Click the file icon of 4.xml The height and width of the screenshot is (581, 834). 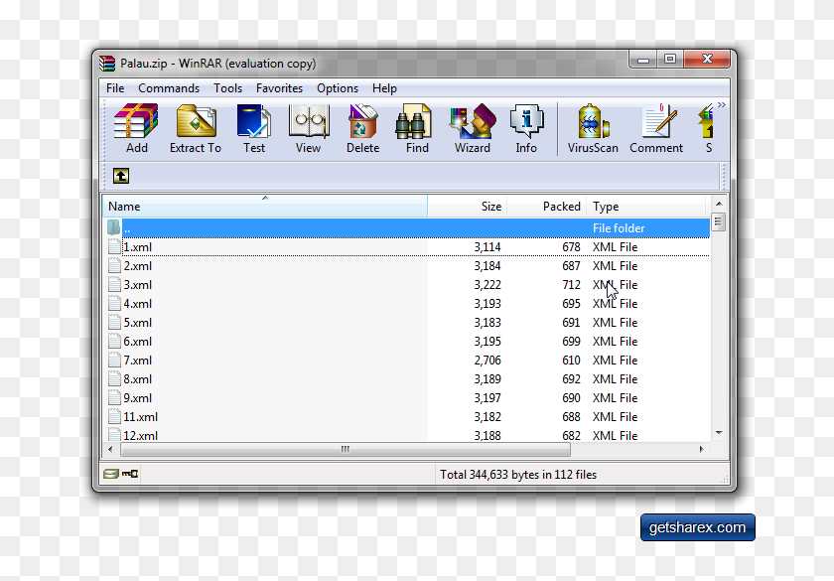(114, 303)
